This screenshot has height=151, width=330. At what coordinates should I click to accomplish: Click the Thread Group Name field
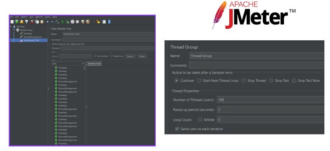click(257, 56)
